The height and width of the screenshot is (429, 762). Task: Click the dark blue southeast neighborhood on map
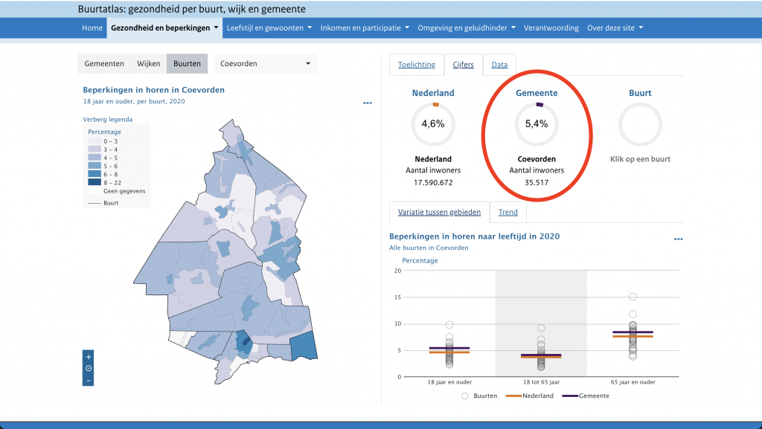(304, 346)
